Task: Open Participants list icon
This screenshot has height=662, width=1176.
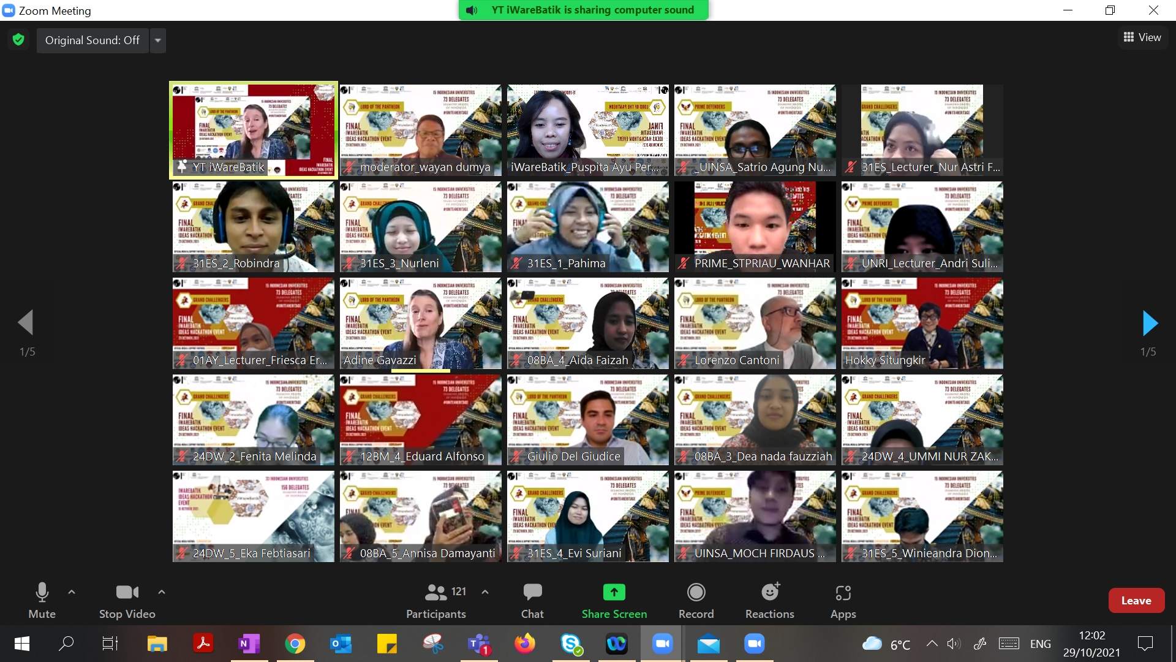Action: tap(435, 593)
